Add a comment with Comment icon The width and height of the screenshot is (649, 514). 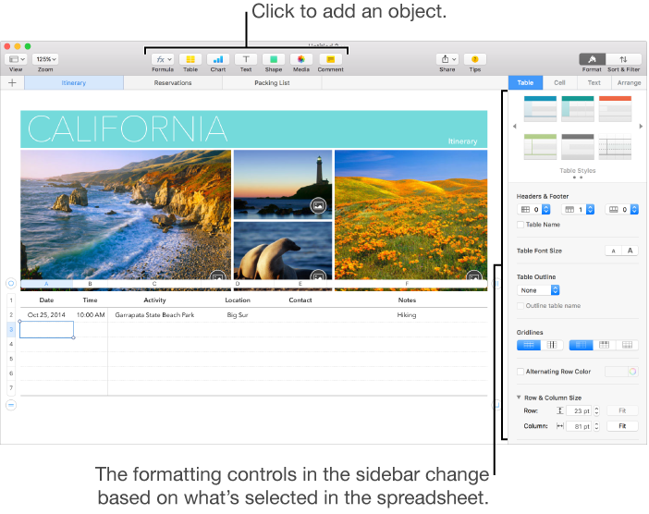coord(330,59)
